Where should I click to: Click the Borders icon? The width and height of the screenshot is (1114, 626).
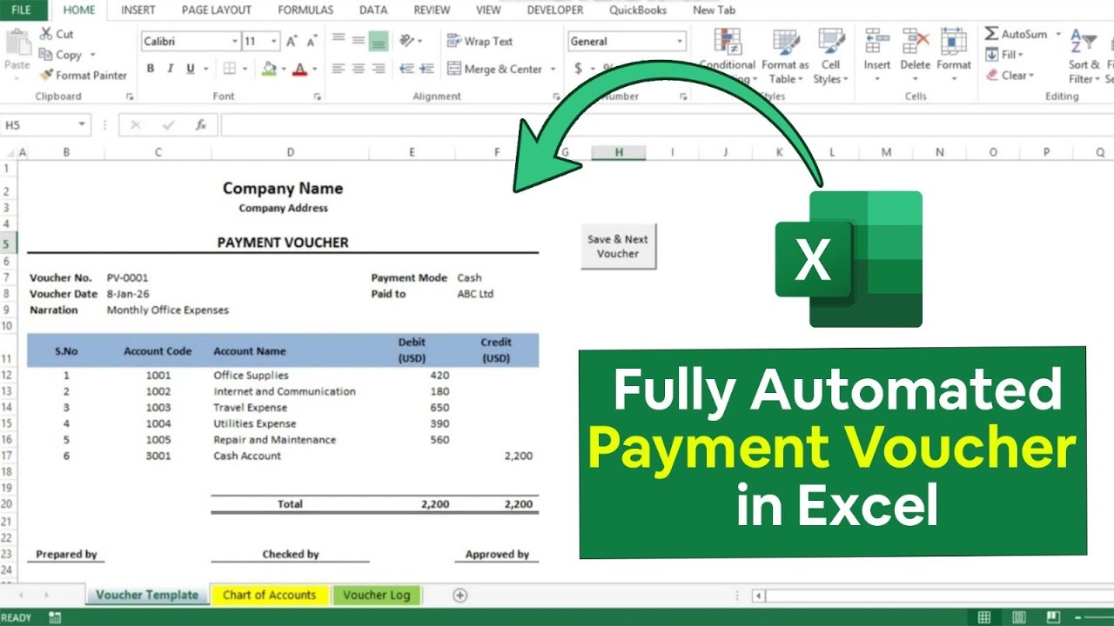(x=229, y=69)
